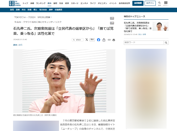Click the Sankei Shimbun logo
Viewport: 177px width, 131px height.
coord(15,3)
